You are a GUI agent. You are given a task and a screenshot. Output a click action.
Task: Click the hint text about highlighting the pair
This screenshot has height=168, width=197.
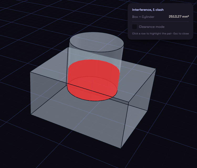coord(160,34)
